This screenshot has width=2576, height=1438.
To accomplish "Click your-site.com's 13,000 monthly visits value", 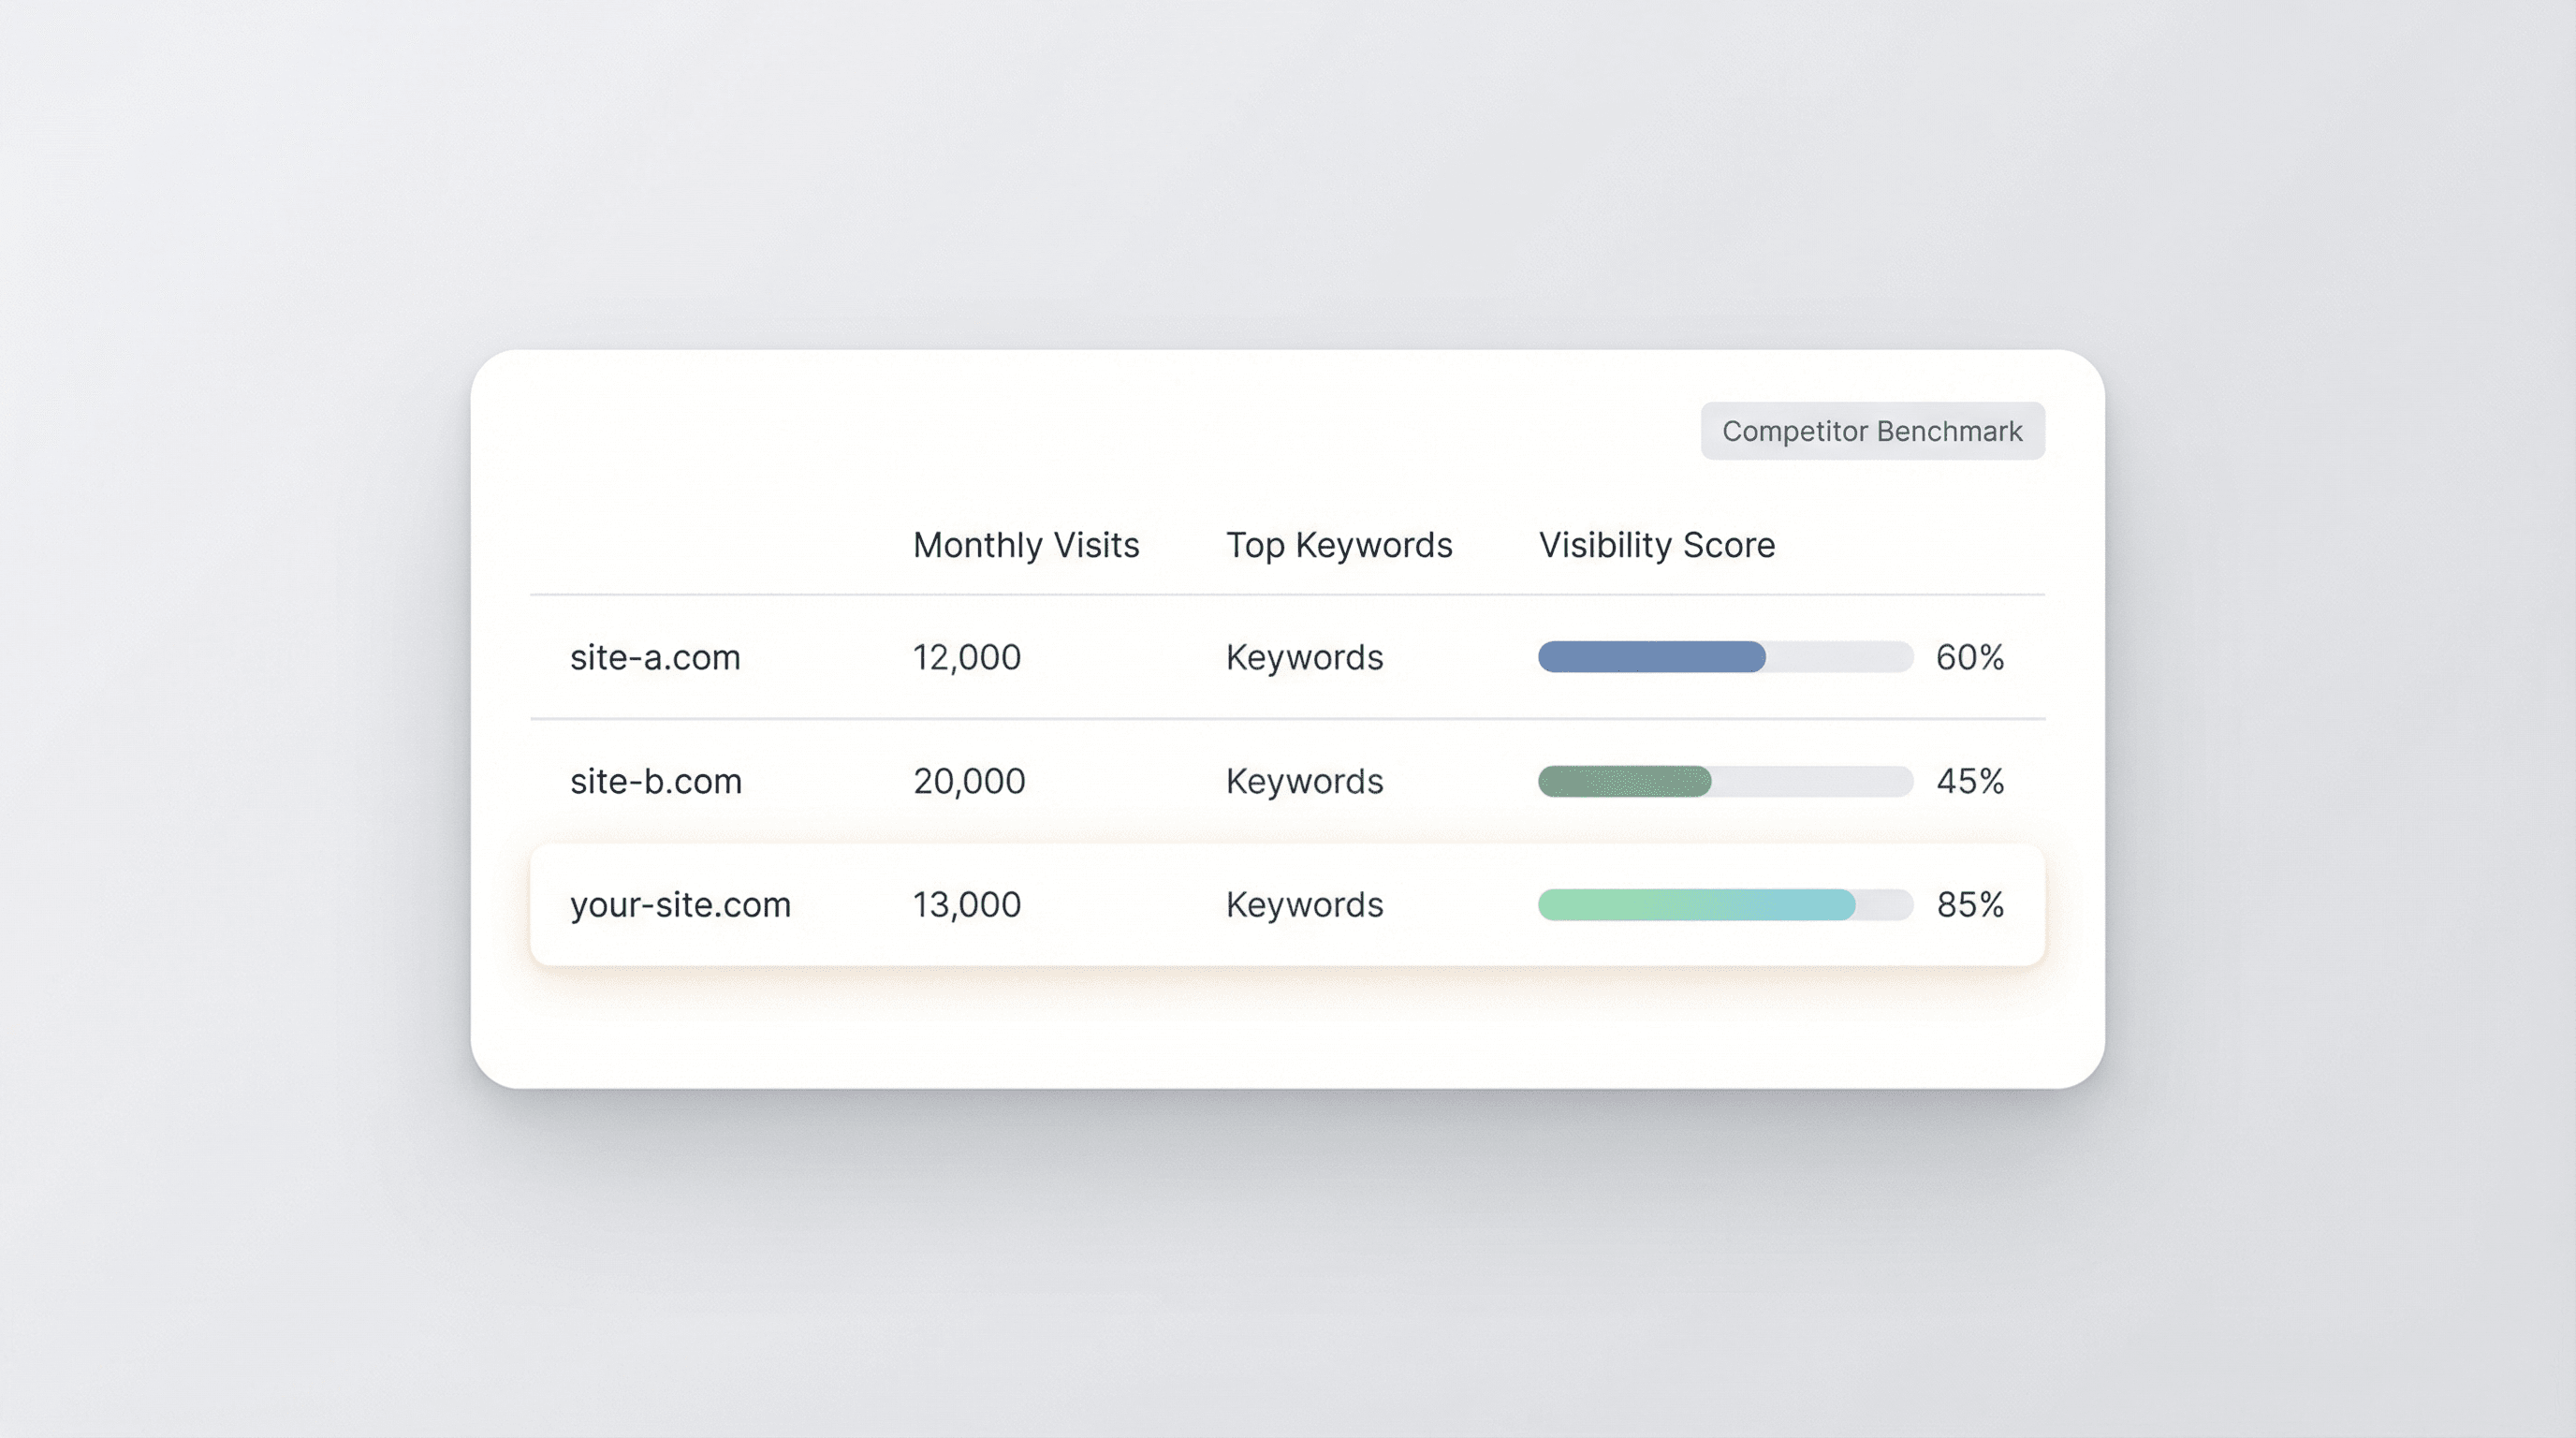I will pos(966,905).
